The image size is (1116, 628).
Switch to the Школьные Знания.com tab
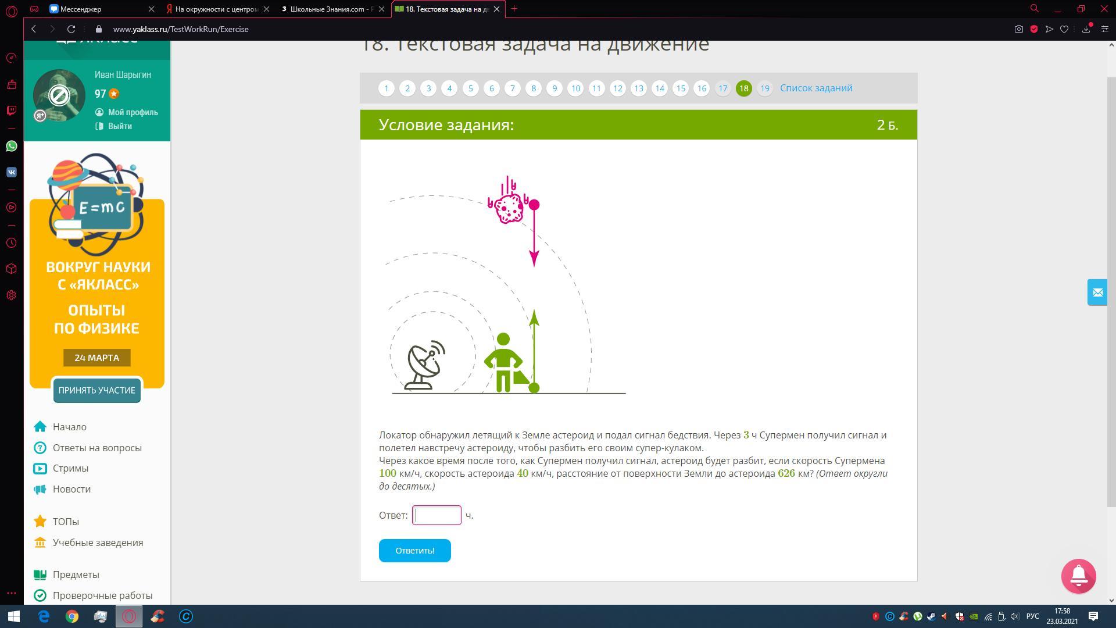[x=330, y=9]
